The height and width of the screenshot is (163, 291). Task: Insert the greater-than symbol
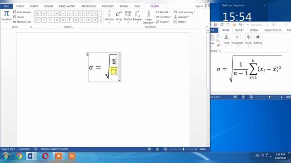(x=44, y=19)
